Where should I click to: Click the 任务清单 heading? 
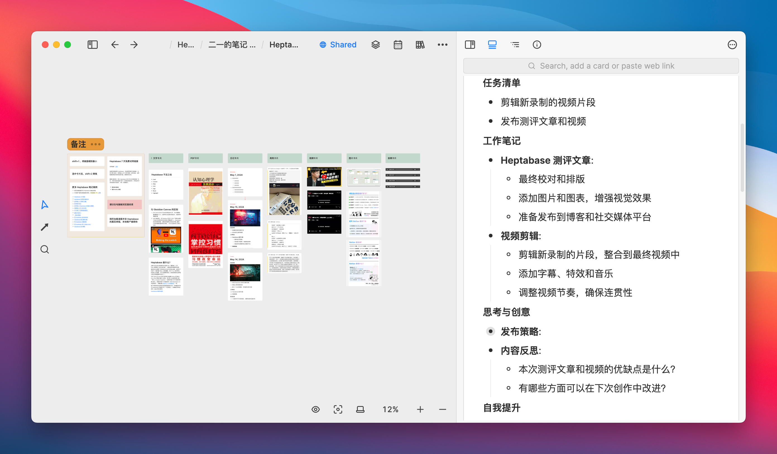tap(502, 83)
